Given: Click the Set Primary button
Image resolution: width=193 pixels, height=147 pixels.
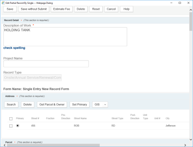Looking at the screenshot, I should click(x=79, y=105).
